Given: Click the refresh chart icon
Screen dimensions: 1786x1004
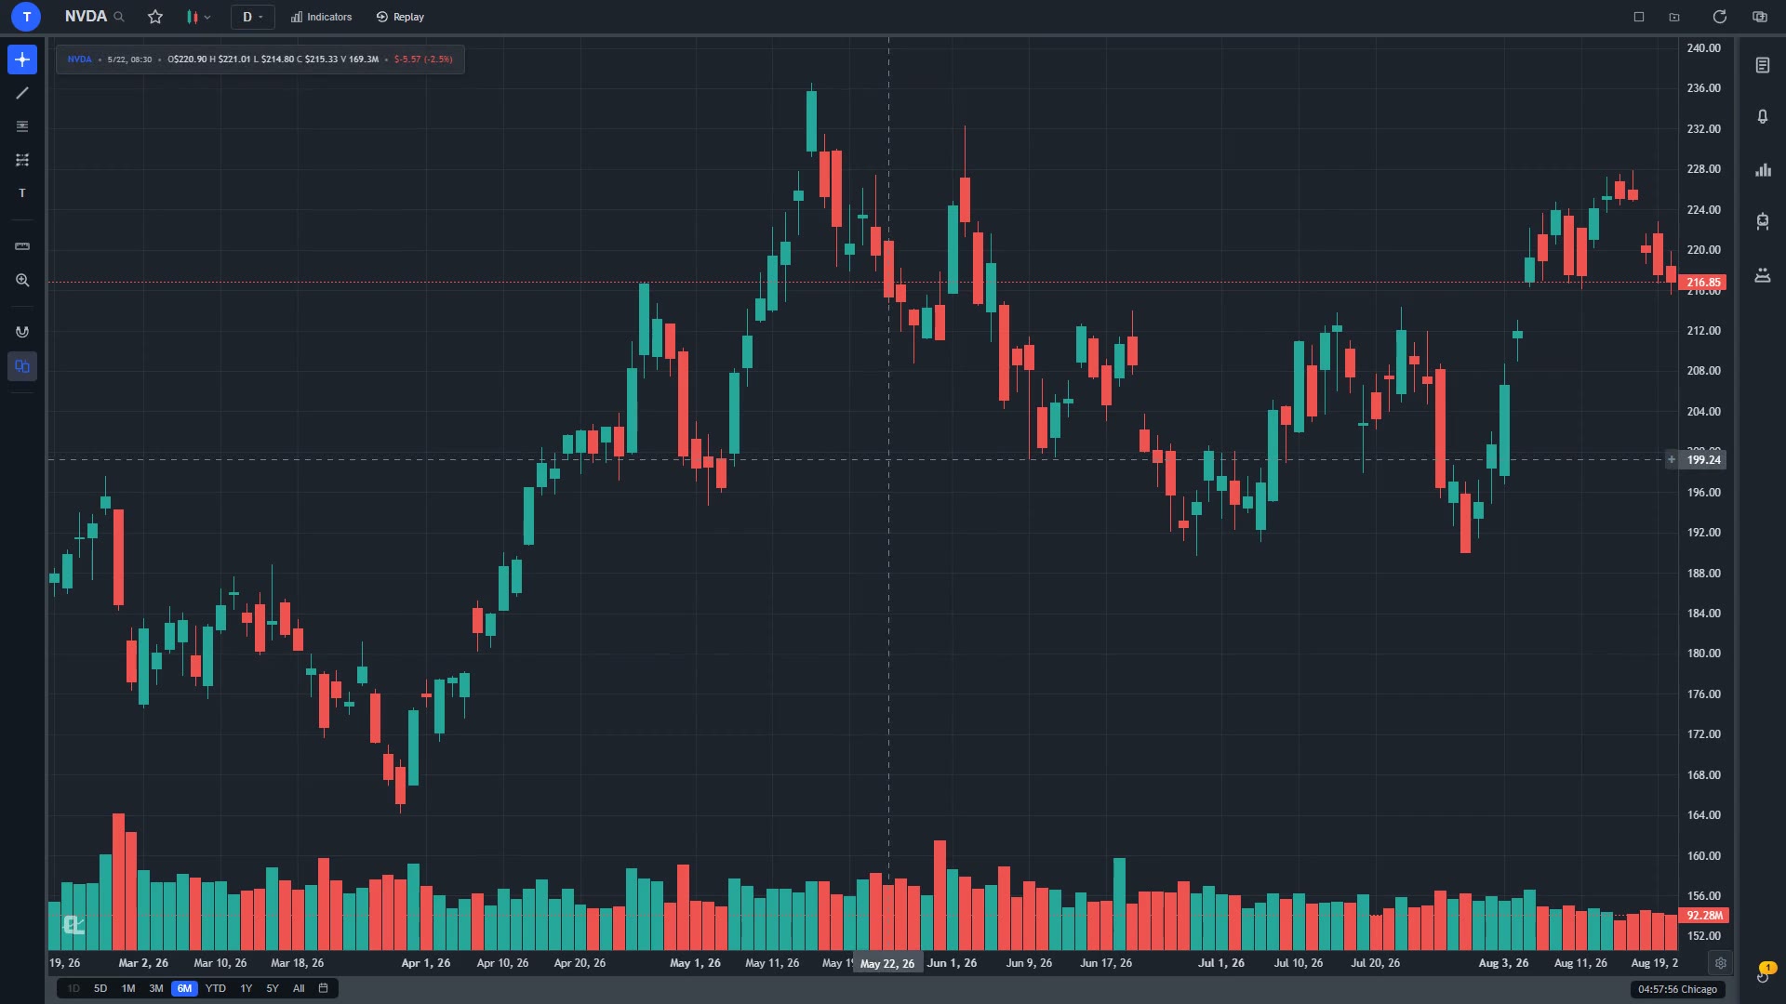Looking at the screenshot, I should coord(1719,17).
